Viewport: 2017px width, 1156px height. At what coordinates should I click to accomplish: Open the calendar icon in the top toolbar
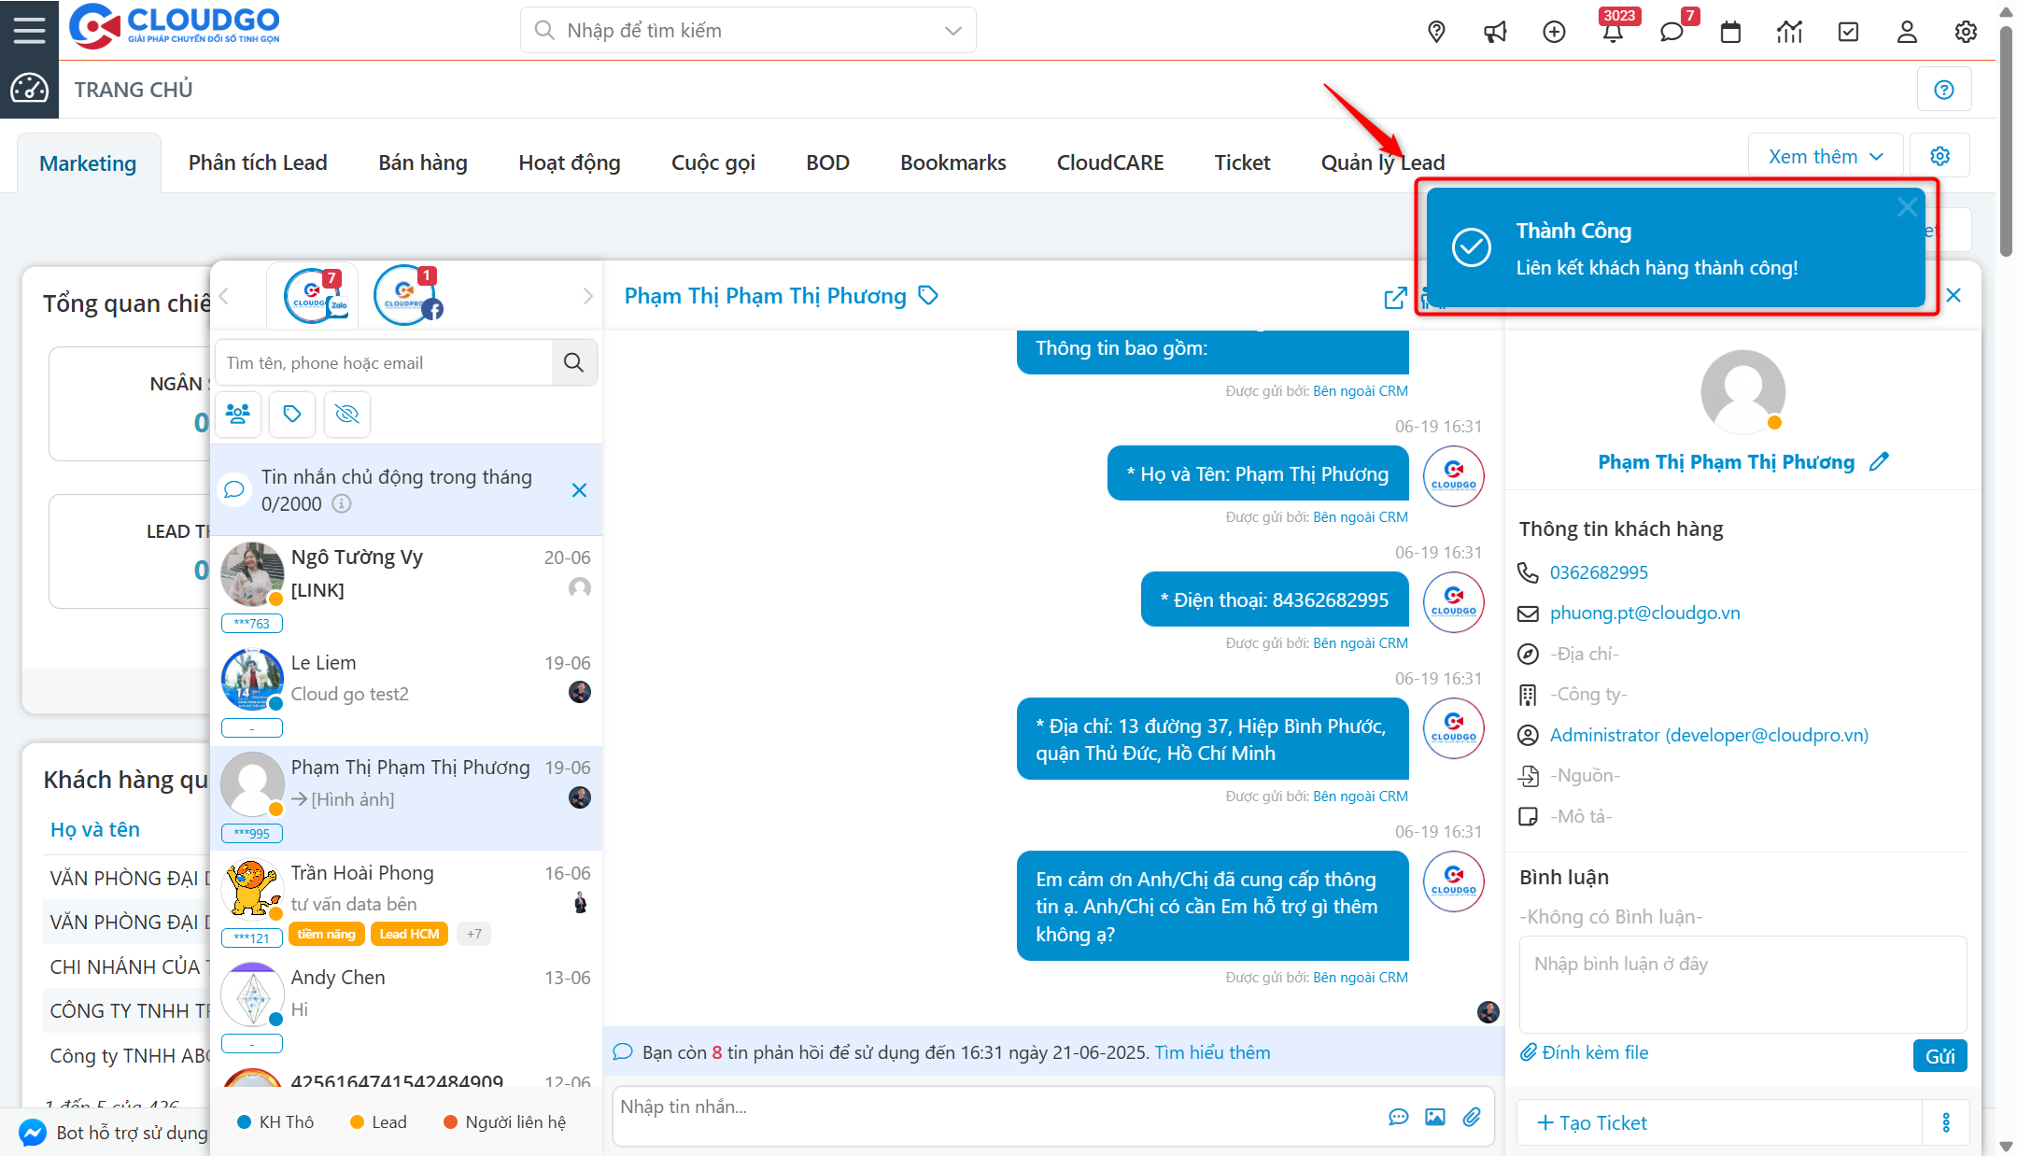tap(1730, 31)
